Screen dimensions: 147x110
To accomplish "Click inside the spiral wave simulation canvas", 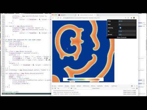I will pyautogui.click(x=83, y=51).
